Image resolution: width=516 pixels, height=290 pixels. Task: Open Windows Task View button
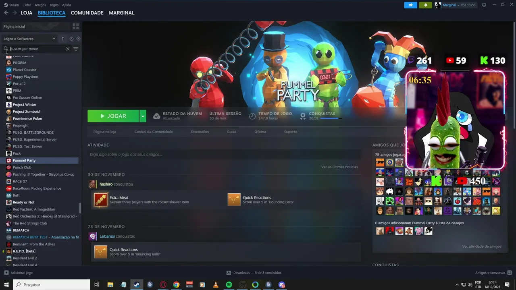point(97,285)
